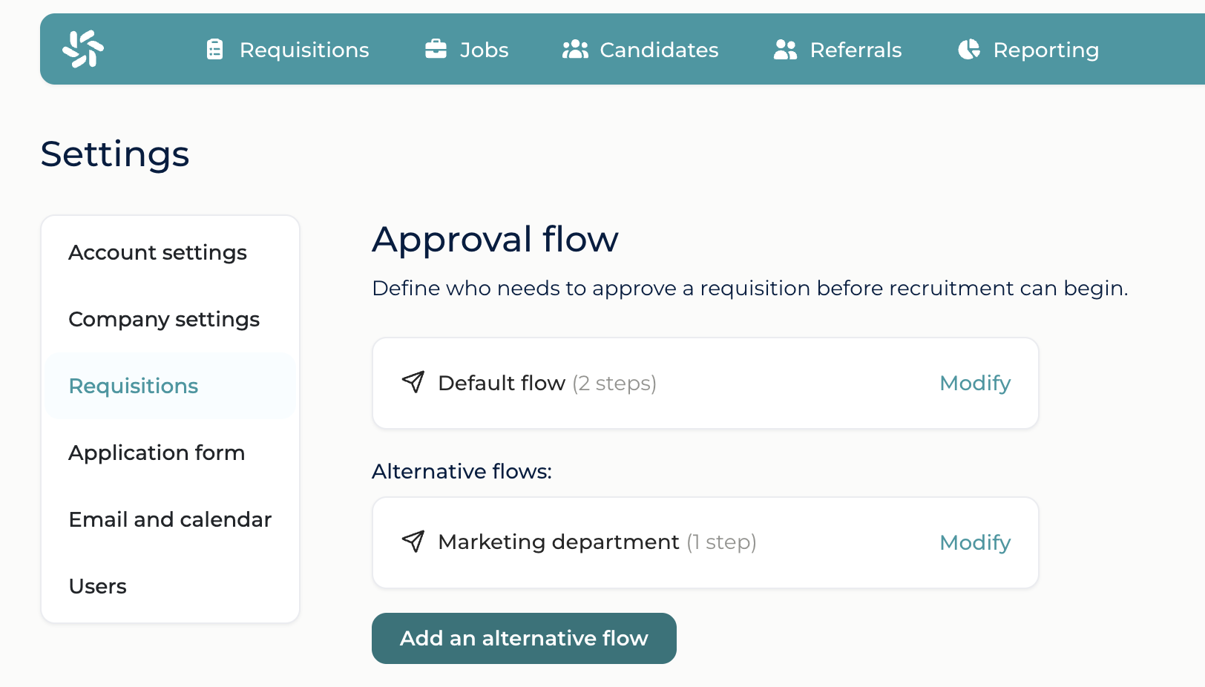Open the Candidates navigation item

click(x=640, y=50)
